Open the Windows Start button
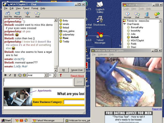164x123 pixels. [6, 120]
